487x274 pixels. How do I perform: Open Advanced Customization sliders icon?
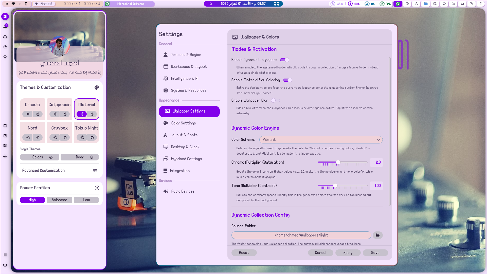pyautogui.click(x=95, y=171)
